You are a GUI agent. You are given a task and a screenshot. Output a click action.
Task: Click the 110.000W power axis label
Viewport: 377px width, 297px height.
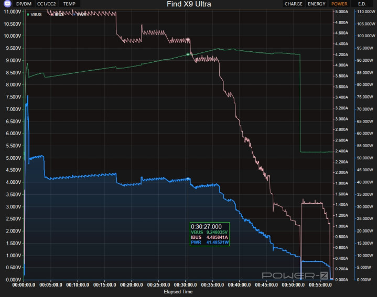(366, 12)
